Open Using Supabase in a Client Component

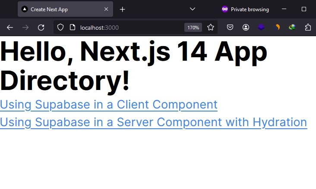[109, 105]
